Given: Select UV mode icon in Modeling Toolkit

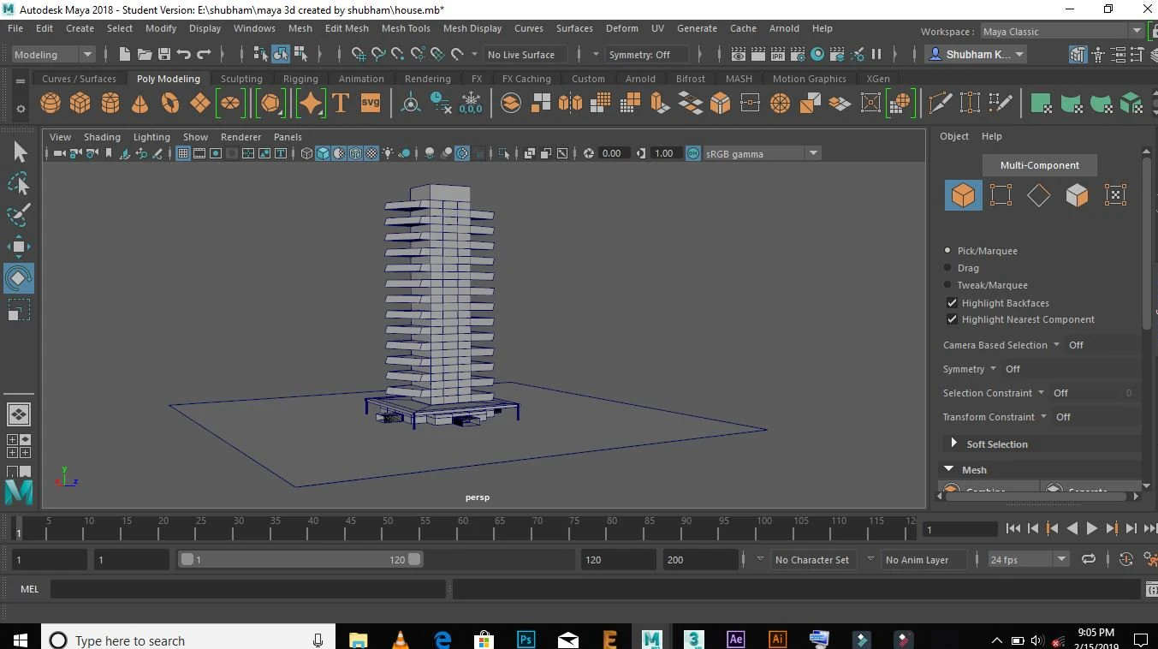Looking at the screenshot, I should pyautogui.click(x=1115, y=195).
